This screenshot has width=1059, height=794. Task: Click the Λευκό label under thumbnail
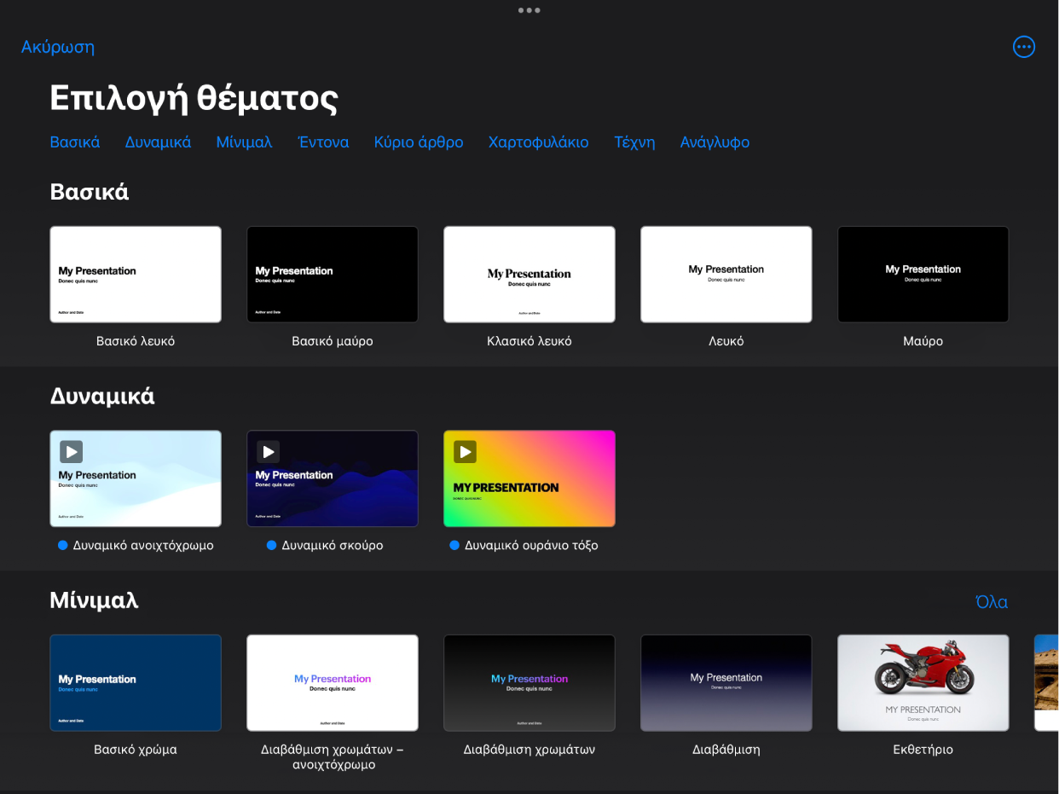coord(726,341)
